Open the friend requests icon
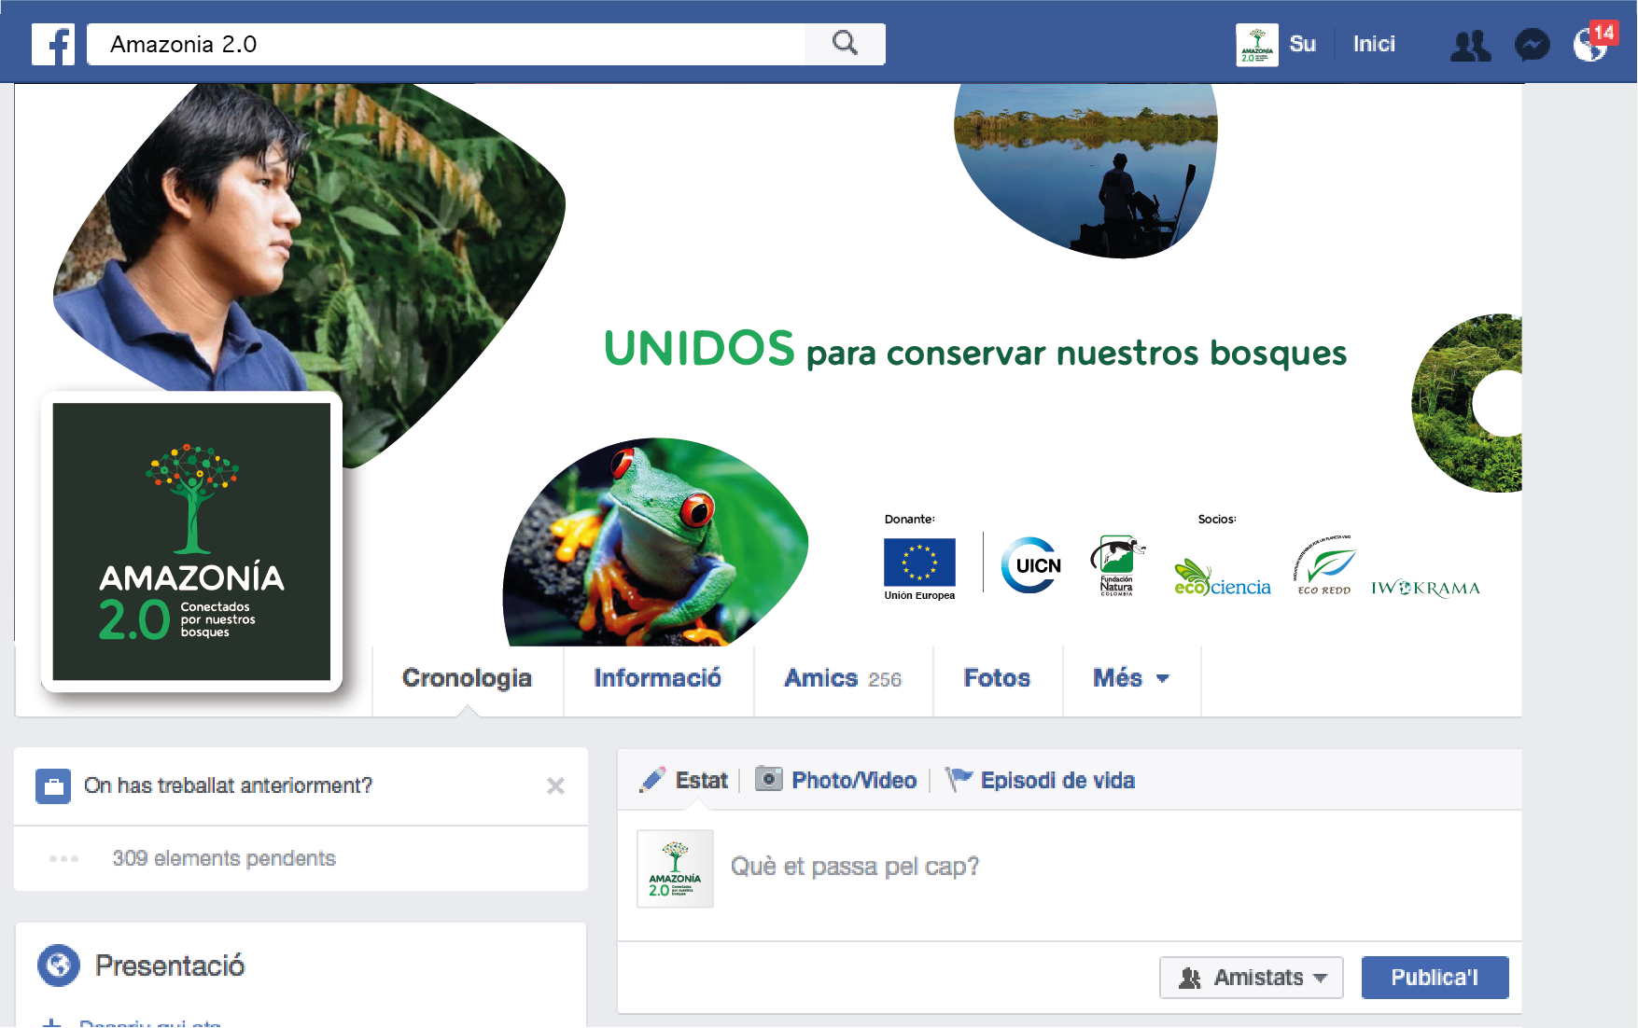This screenshot has width=1638, height=1028. tap(1470, 45)
